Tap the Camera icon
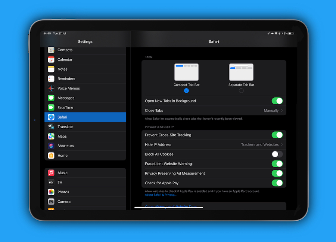Image resolution: width=336 pixels, height=242 pixels. coord(51,202)
